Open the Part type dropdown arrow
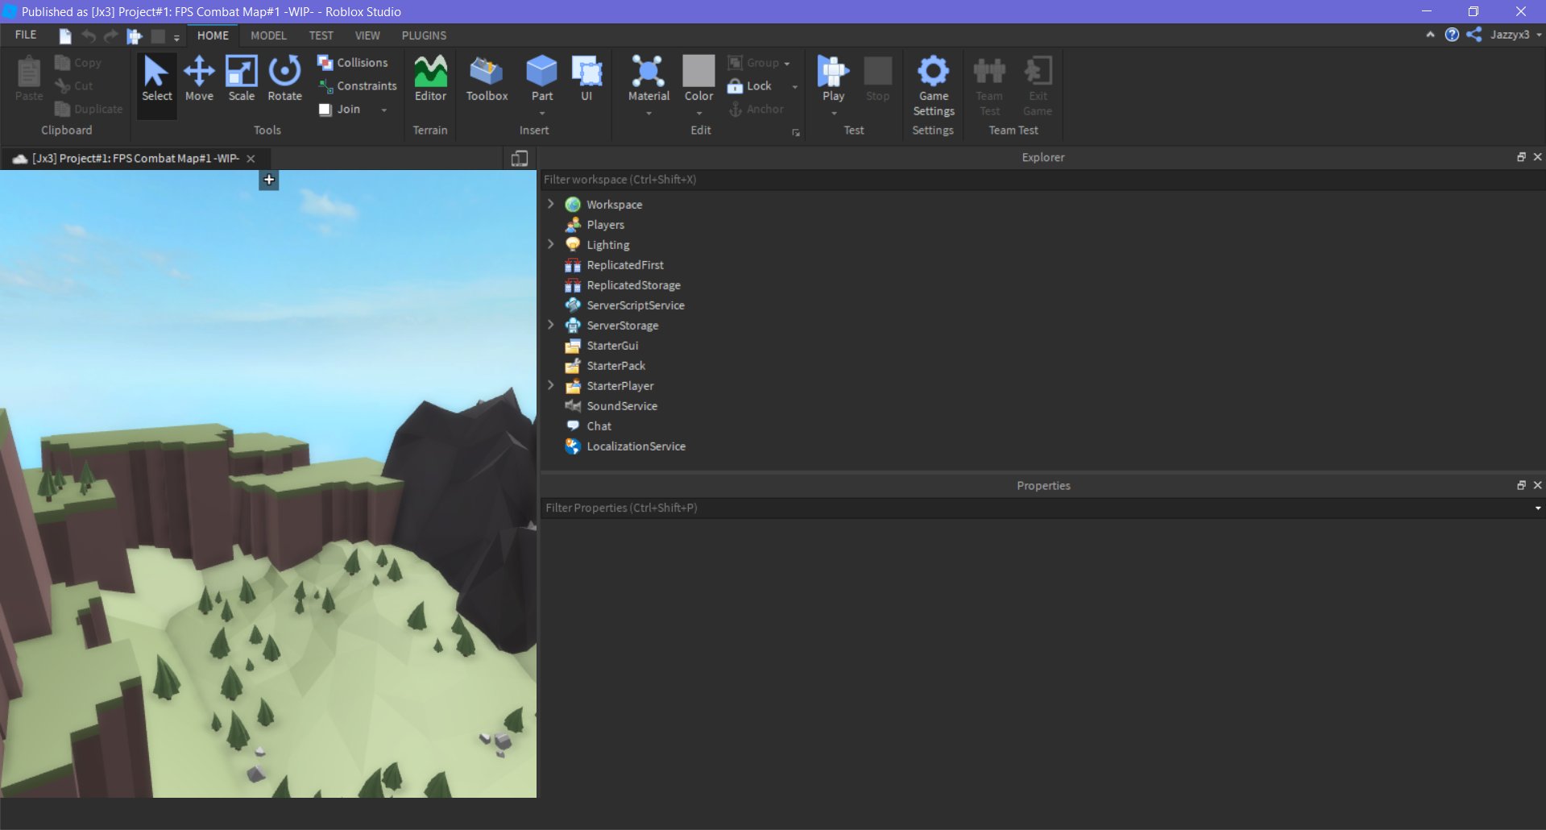1546x830 pixels. (541, 114)
